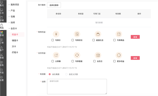Expand the 产品 menu group
Image resolution: width=158 pixels, height=96 pixels.
coord(12,11)
